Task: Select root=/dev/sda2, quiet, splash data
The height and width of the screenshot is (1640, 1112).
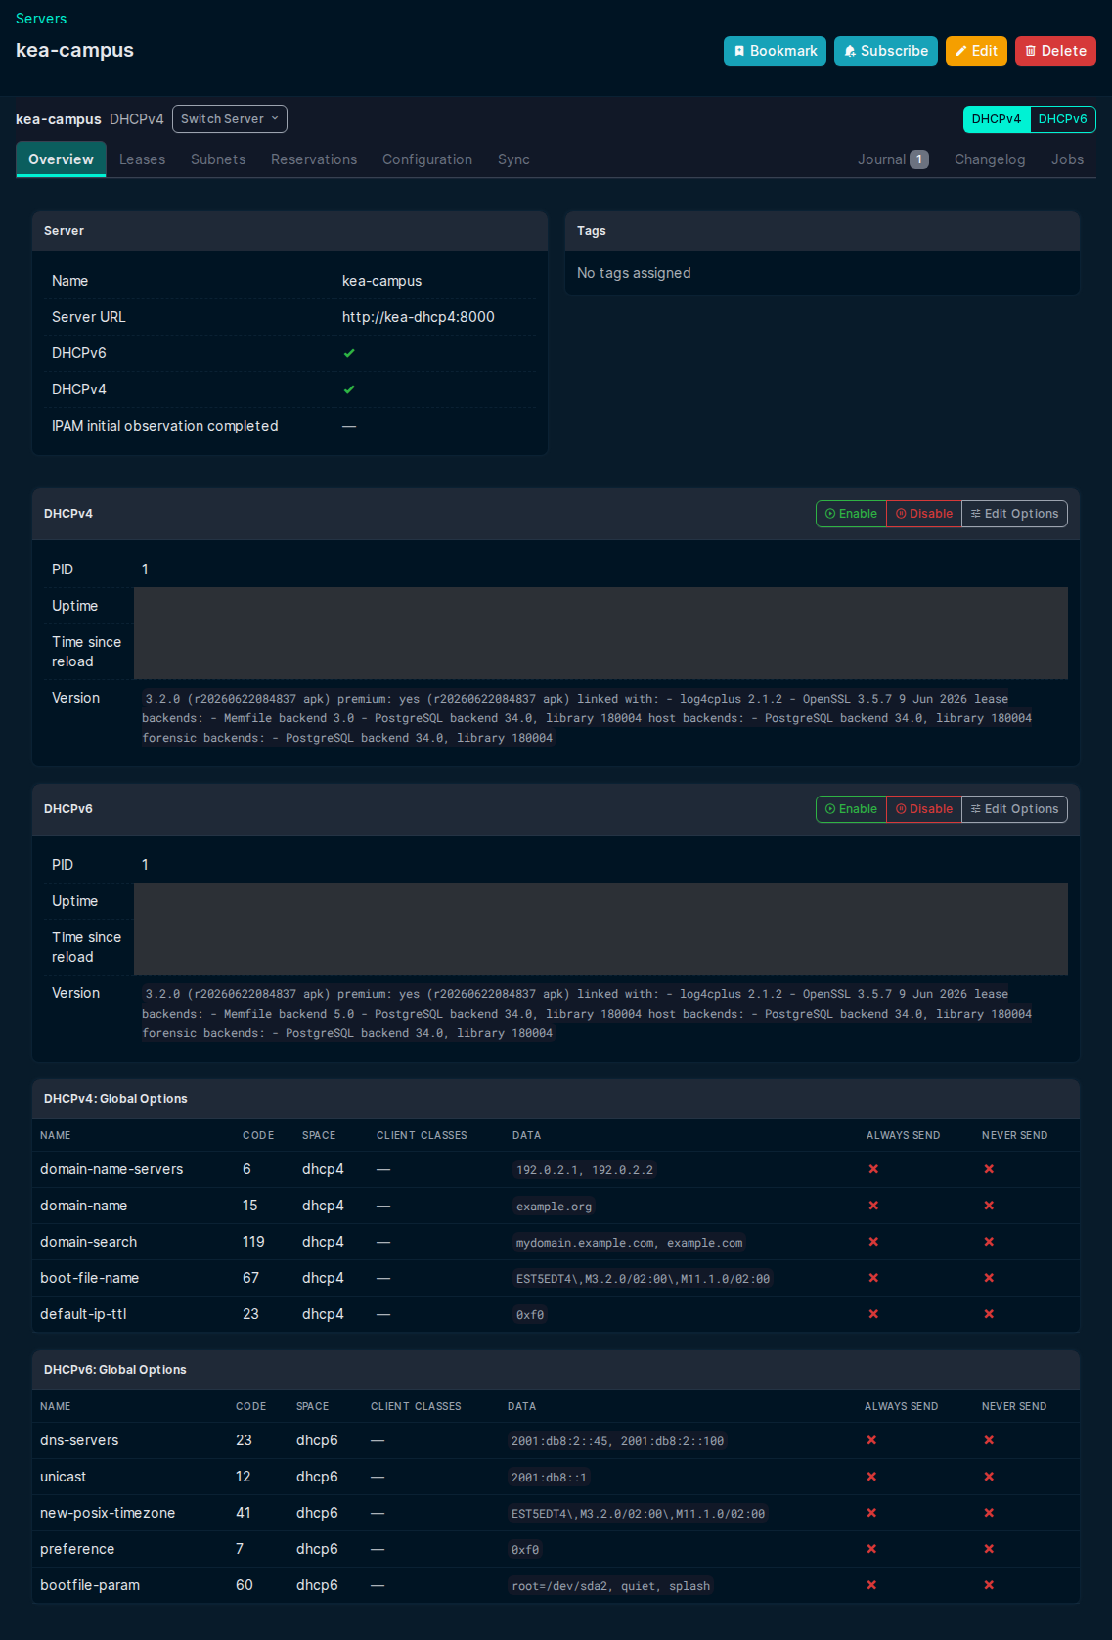Action: point(610,1586)
